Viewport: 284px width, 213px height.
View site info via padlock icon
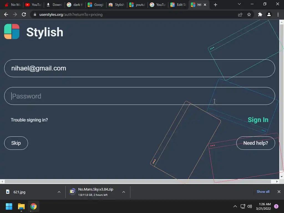tap(35, 14)
